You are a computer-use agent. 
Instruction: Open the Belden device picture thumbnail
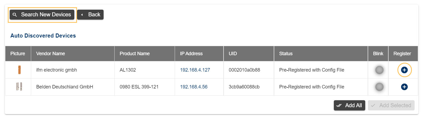pos(19,87)
